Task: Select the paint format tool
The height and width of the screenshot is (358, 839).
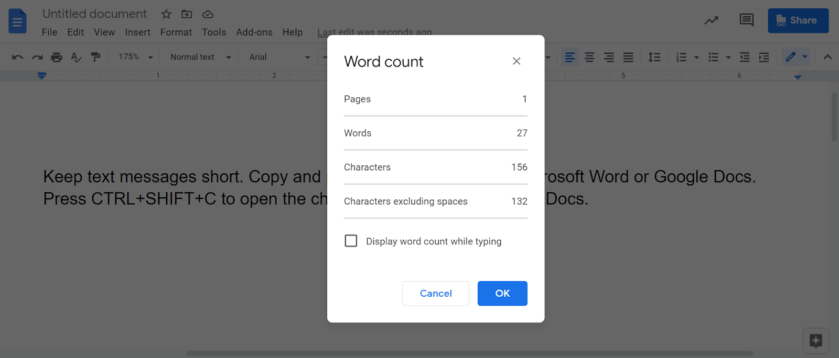Action: click(95, 57)
